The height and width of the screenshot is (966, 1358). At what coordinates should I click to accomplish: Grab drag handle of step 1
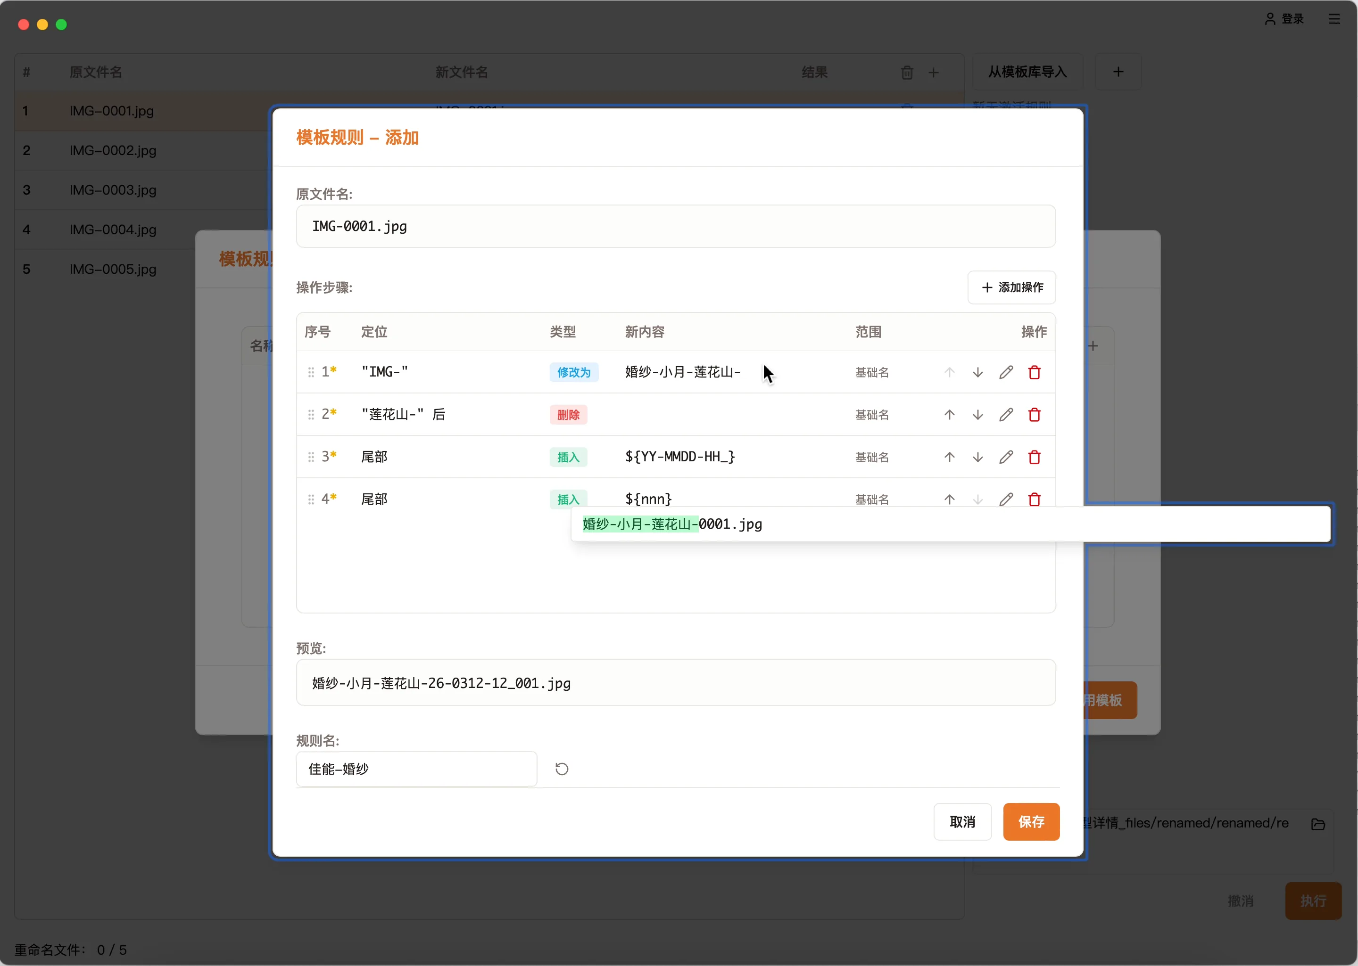[x=311, y=372]
